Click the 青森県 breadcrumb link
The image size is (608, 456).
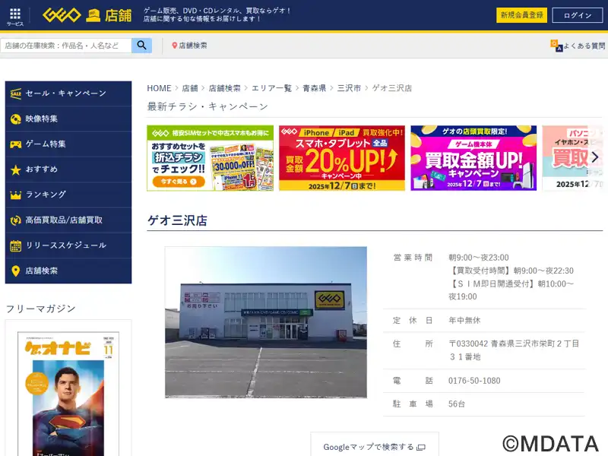click(314, 88)
